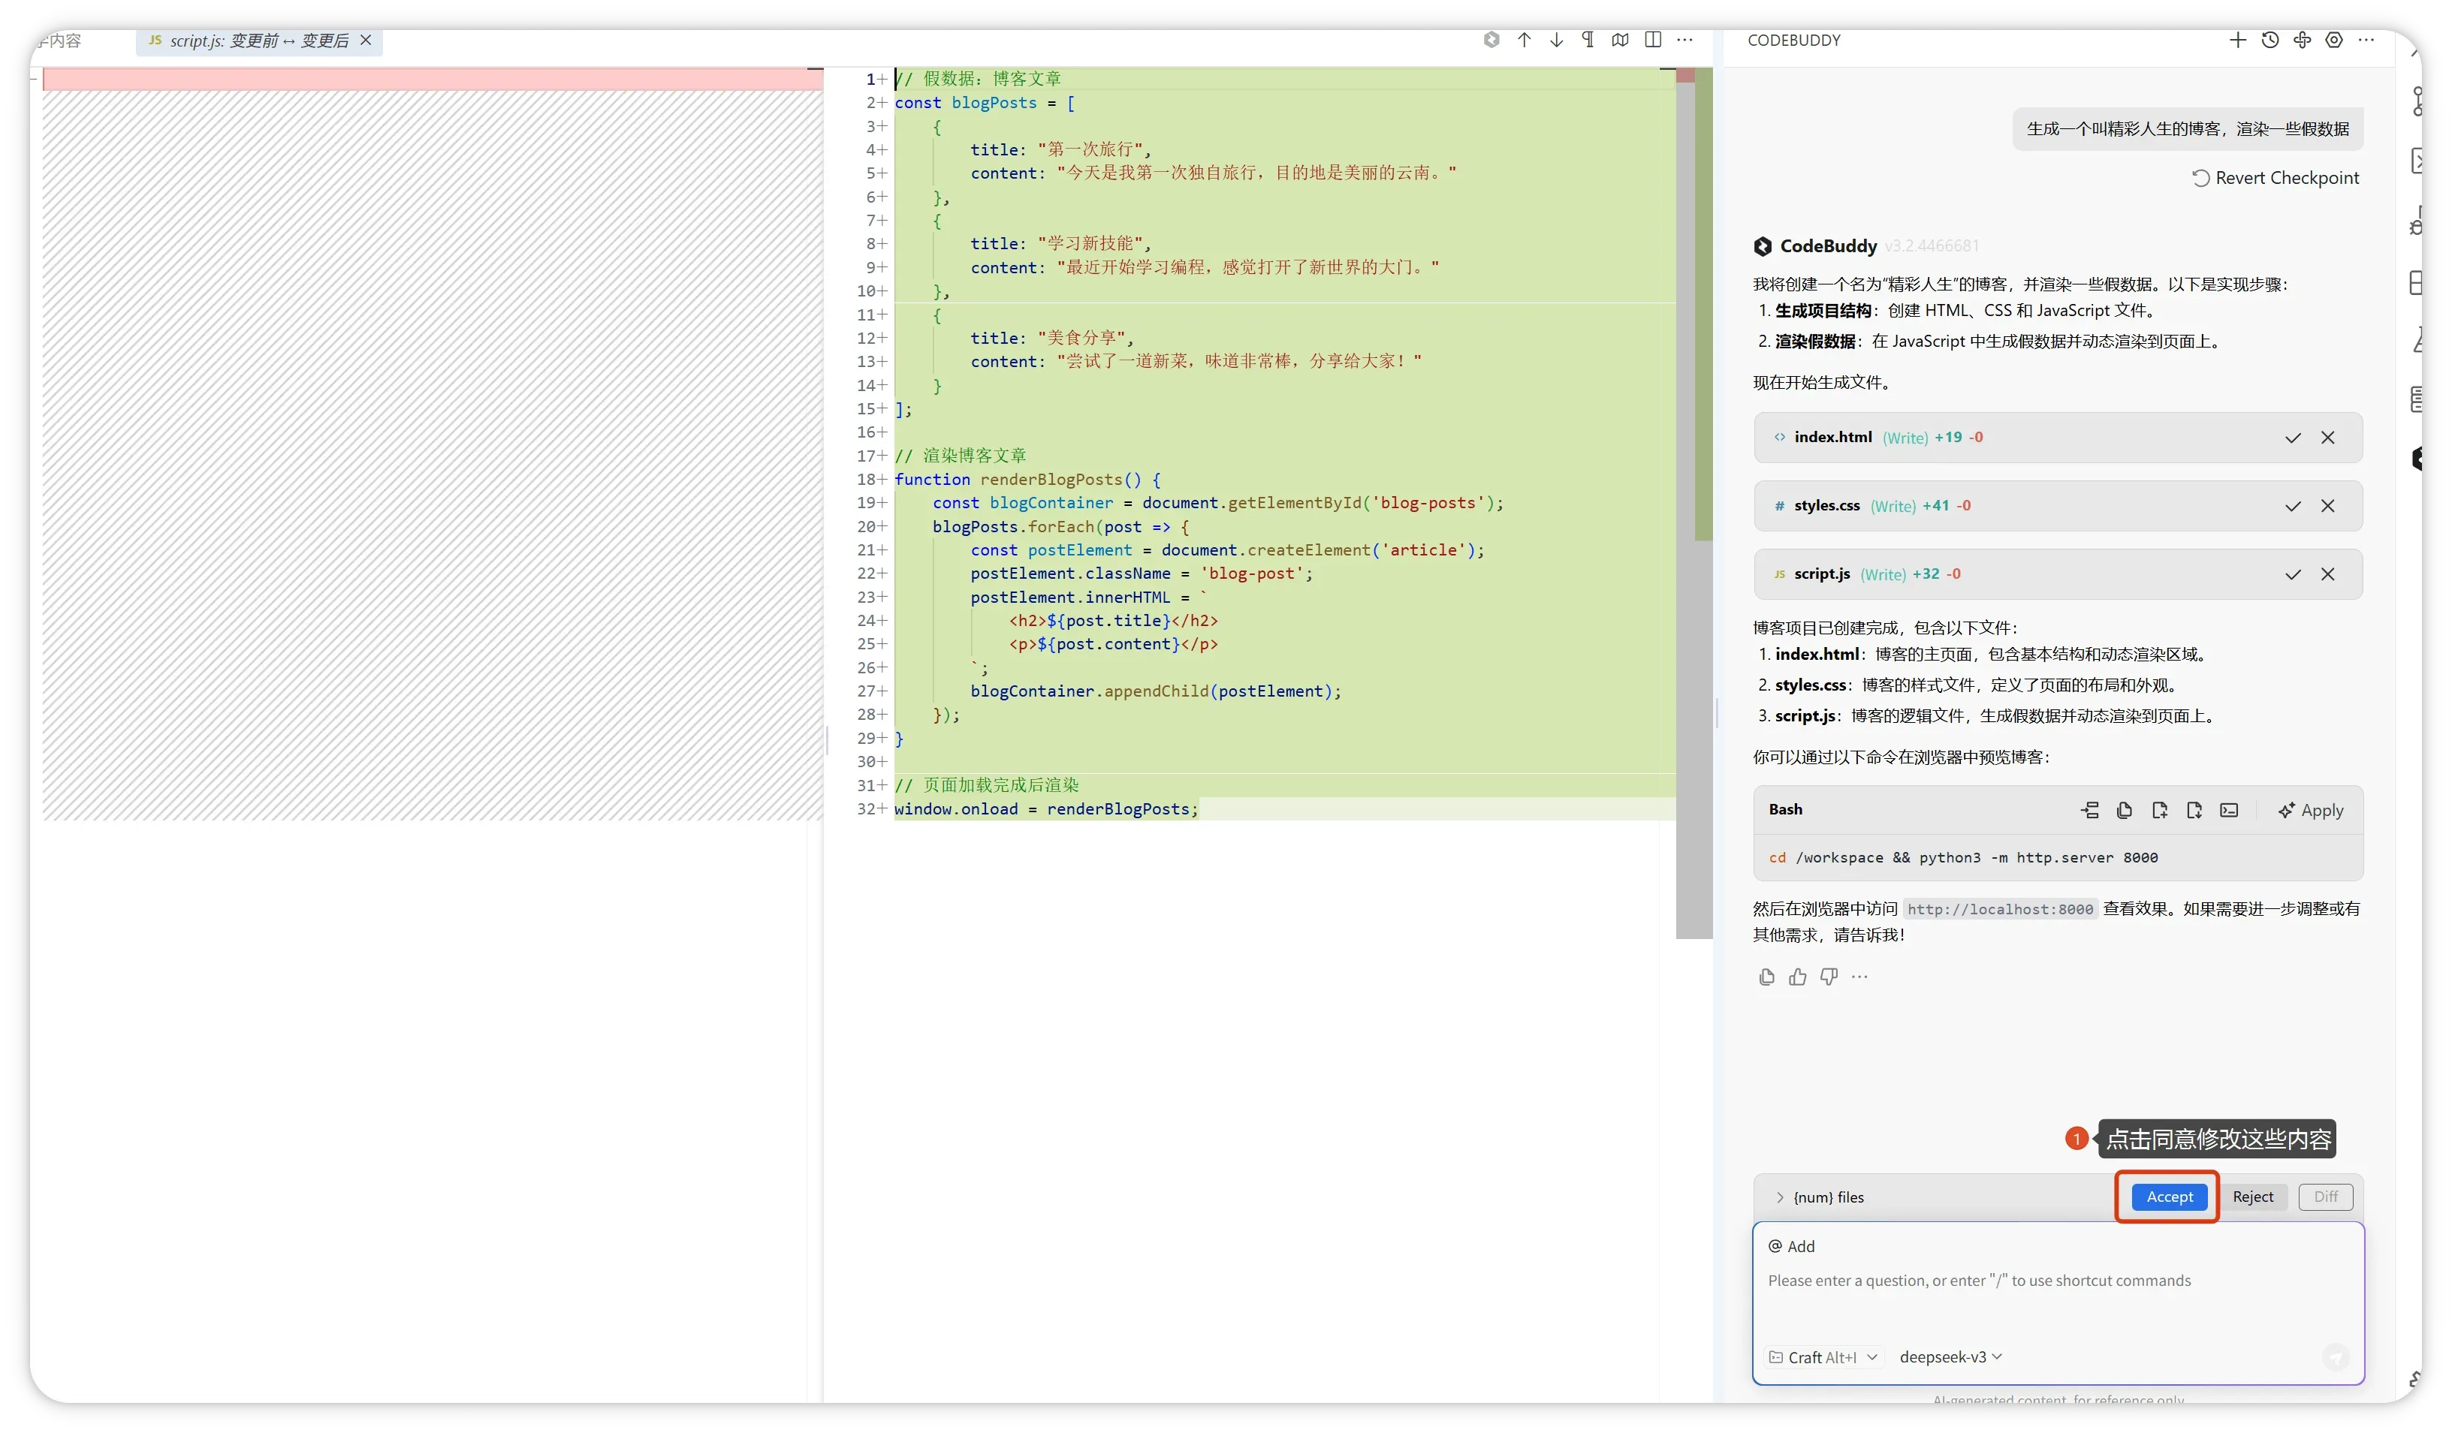The height and width of the screenshot is (1433, 2452).
Task: Copy the Bash code block
Action: click(2124, 811)
